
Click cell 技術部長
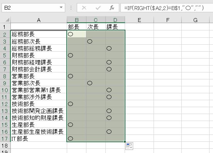tap(39, 104)
